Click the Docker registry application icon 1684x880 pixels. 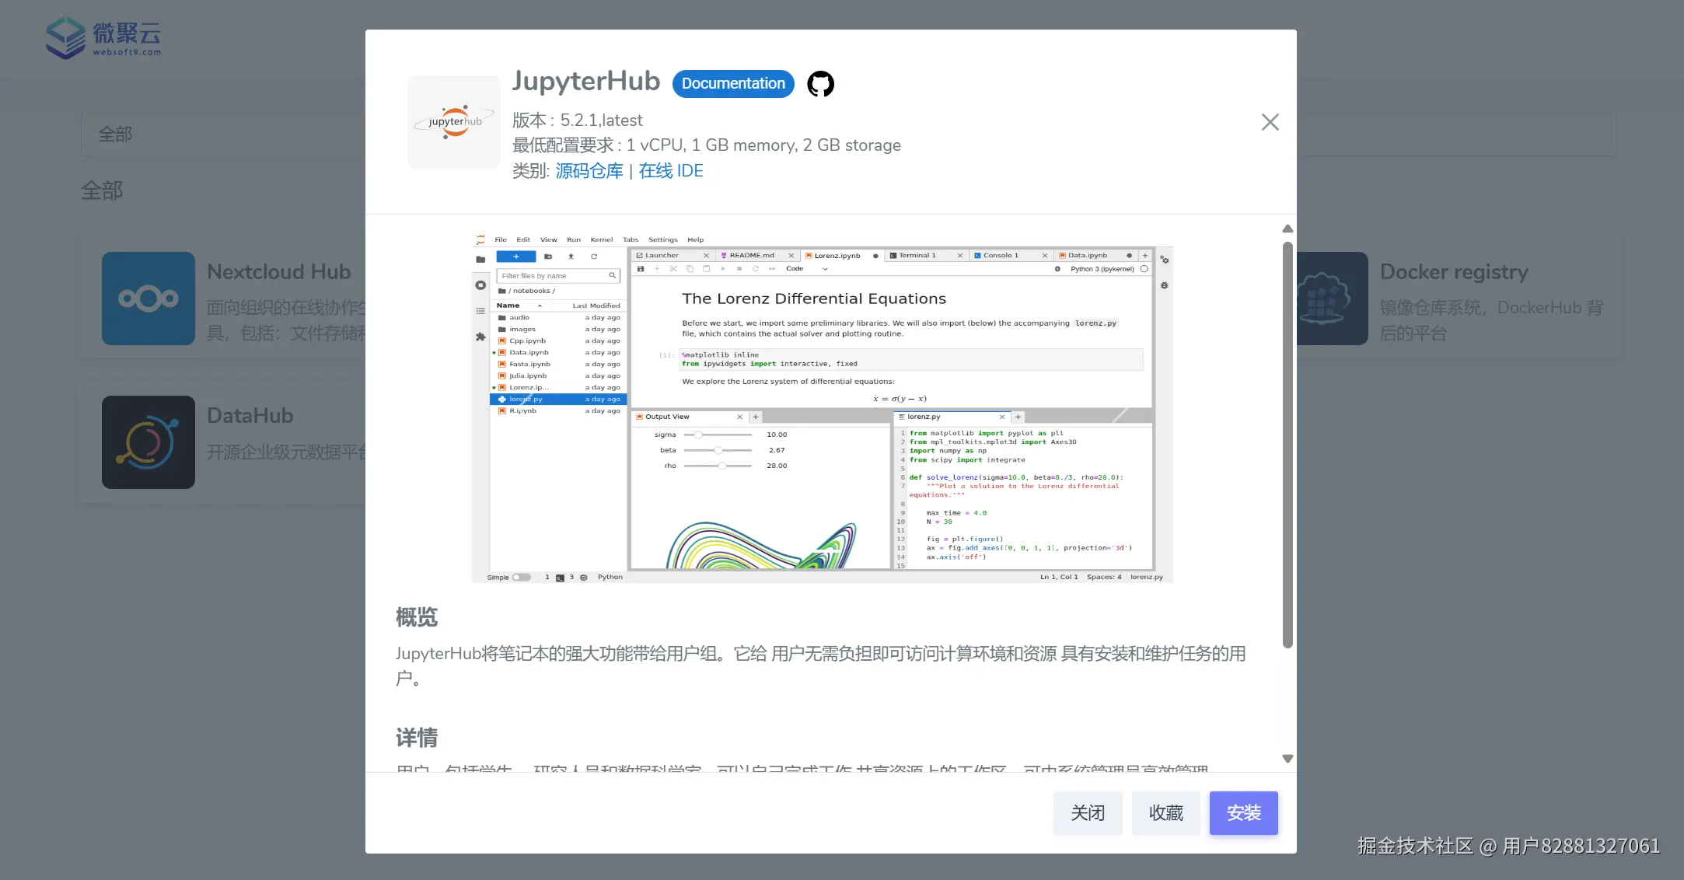1331,299
